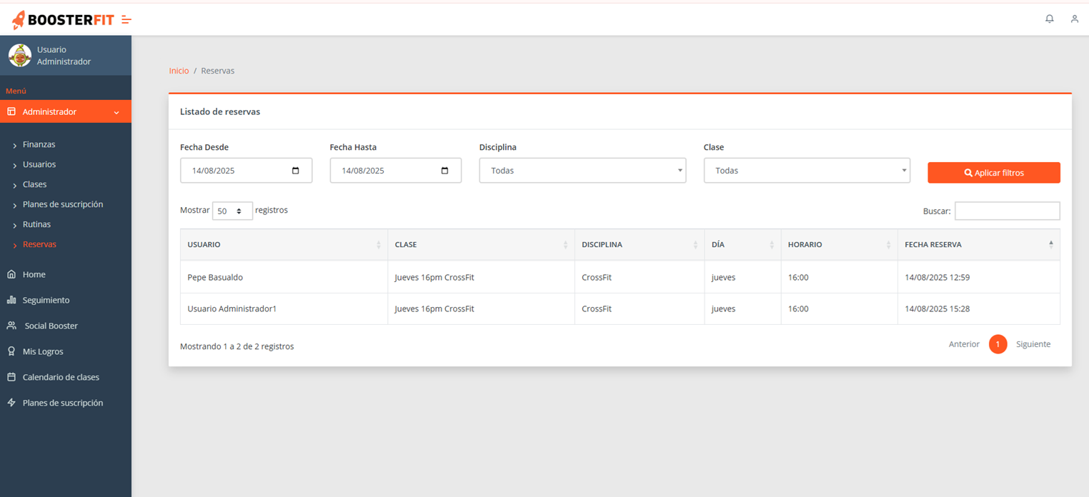
Task: Open the Clase dropdown
Action: click(x=807, y=171)
